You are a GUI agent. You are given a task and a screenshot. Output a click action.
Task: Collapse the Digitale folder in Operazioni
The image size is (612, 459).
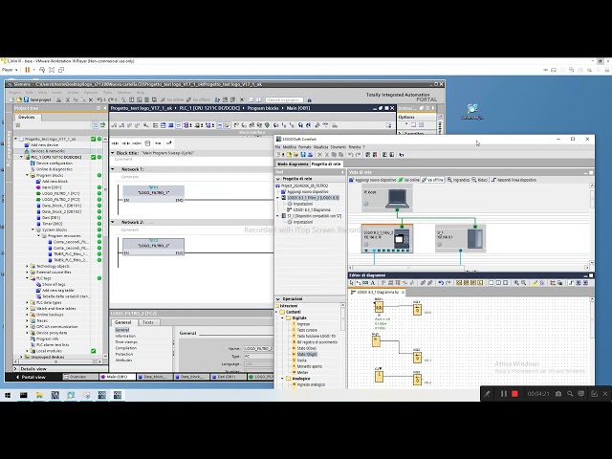(283, 318)
